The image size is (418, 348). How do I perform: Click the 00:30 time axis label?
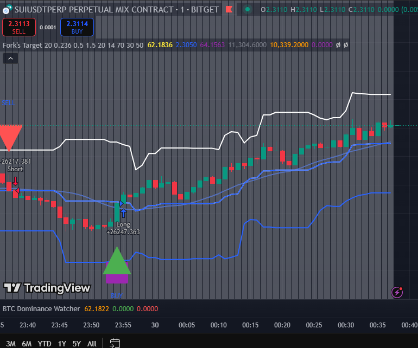point(346,325)
